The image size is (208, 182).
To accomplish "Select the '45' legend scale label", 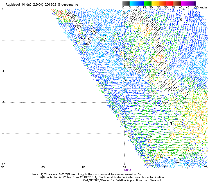I will point(187,7).
